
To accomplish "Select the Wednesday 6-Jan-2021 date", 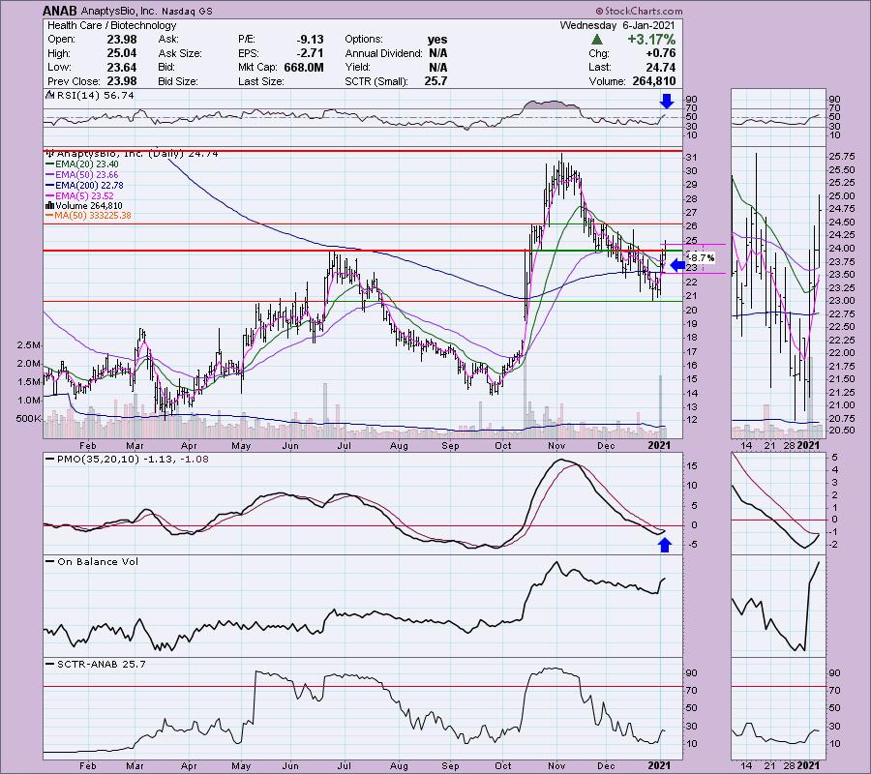I will pyautogui.click(x=617, y=25).
